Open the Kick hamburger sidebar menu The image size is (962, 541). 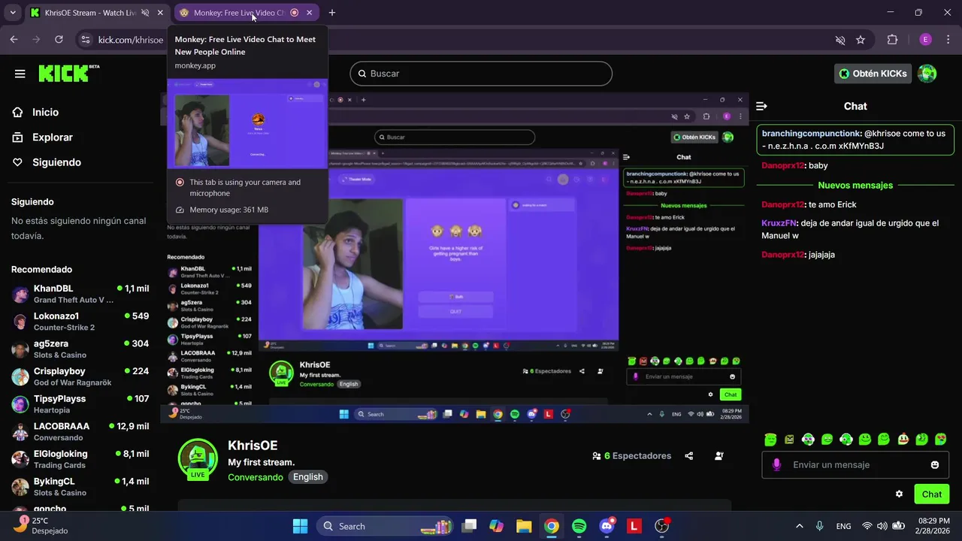(x=20, y=74)
